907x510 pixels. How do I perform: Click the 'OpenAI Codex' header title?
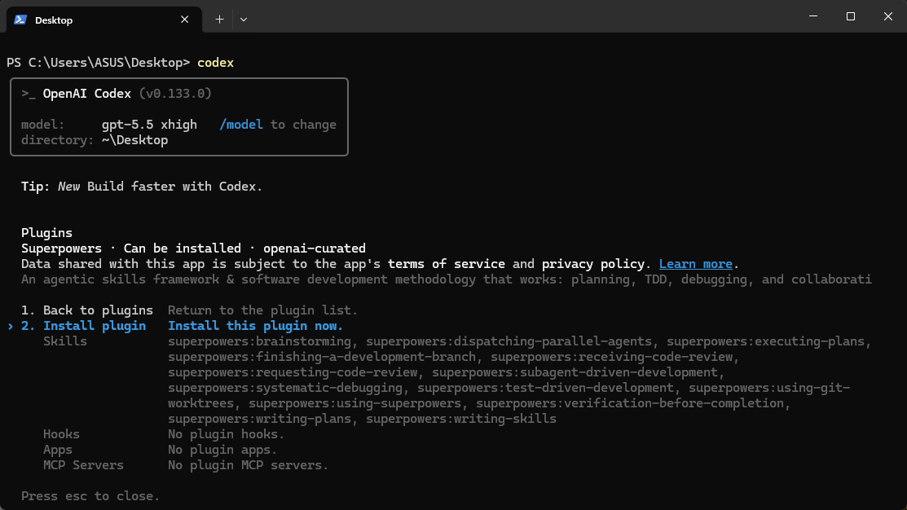coord(86,94)
